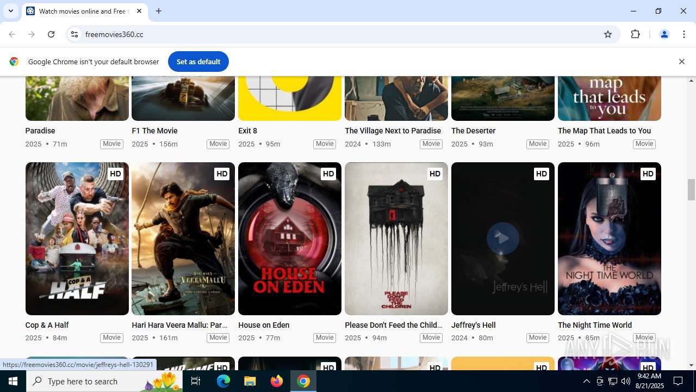Open the Windows Start menu

point(13,381)
